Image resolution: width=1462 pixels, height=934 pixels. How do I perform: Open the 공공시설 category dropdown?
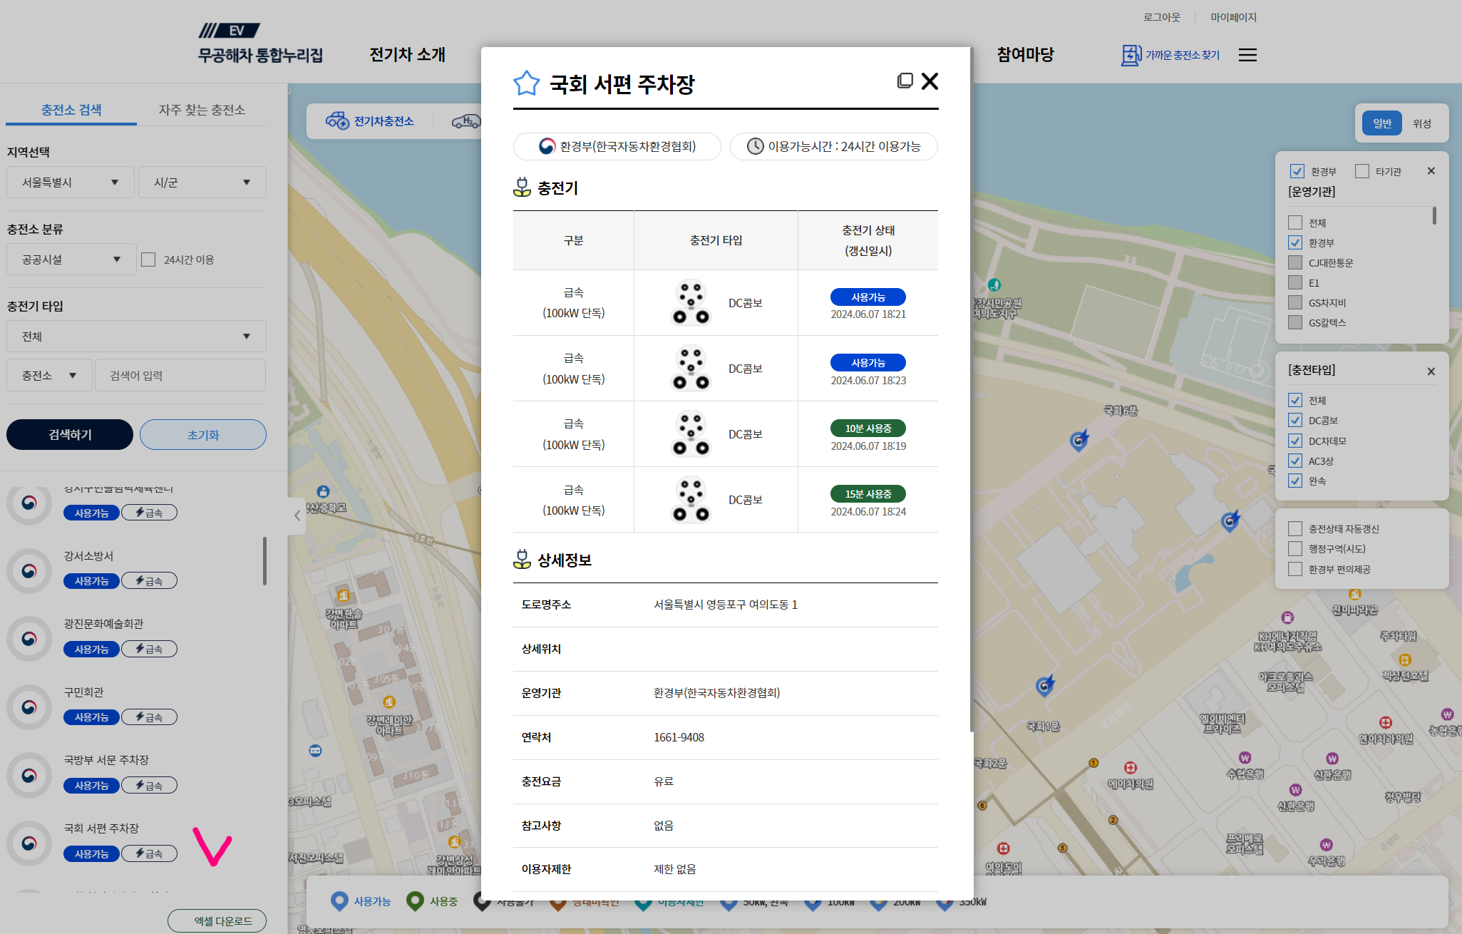[x=70, y=260]
